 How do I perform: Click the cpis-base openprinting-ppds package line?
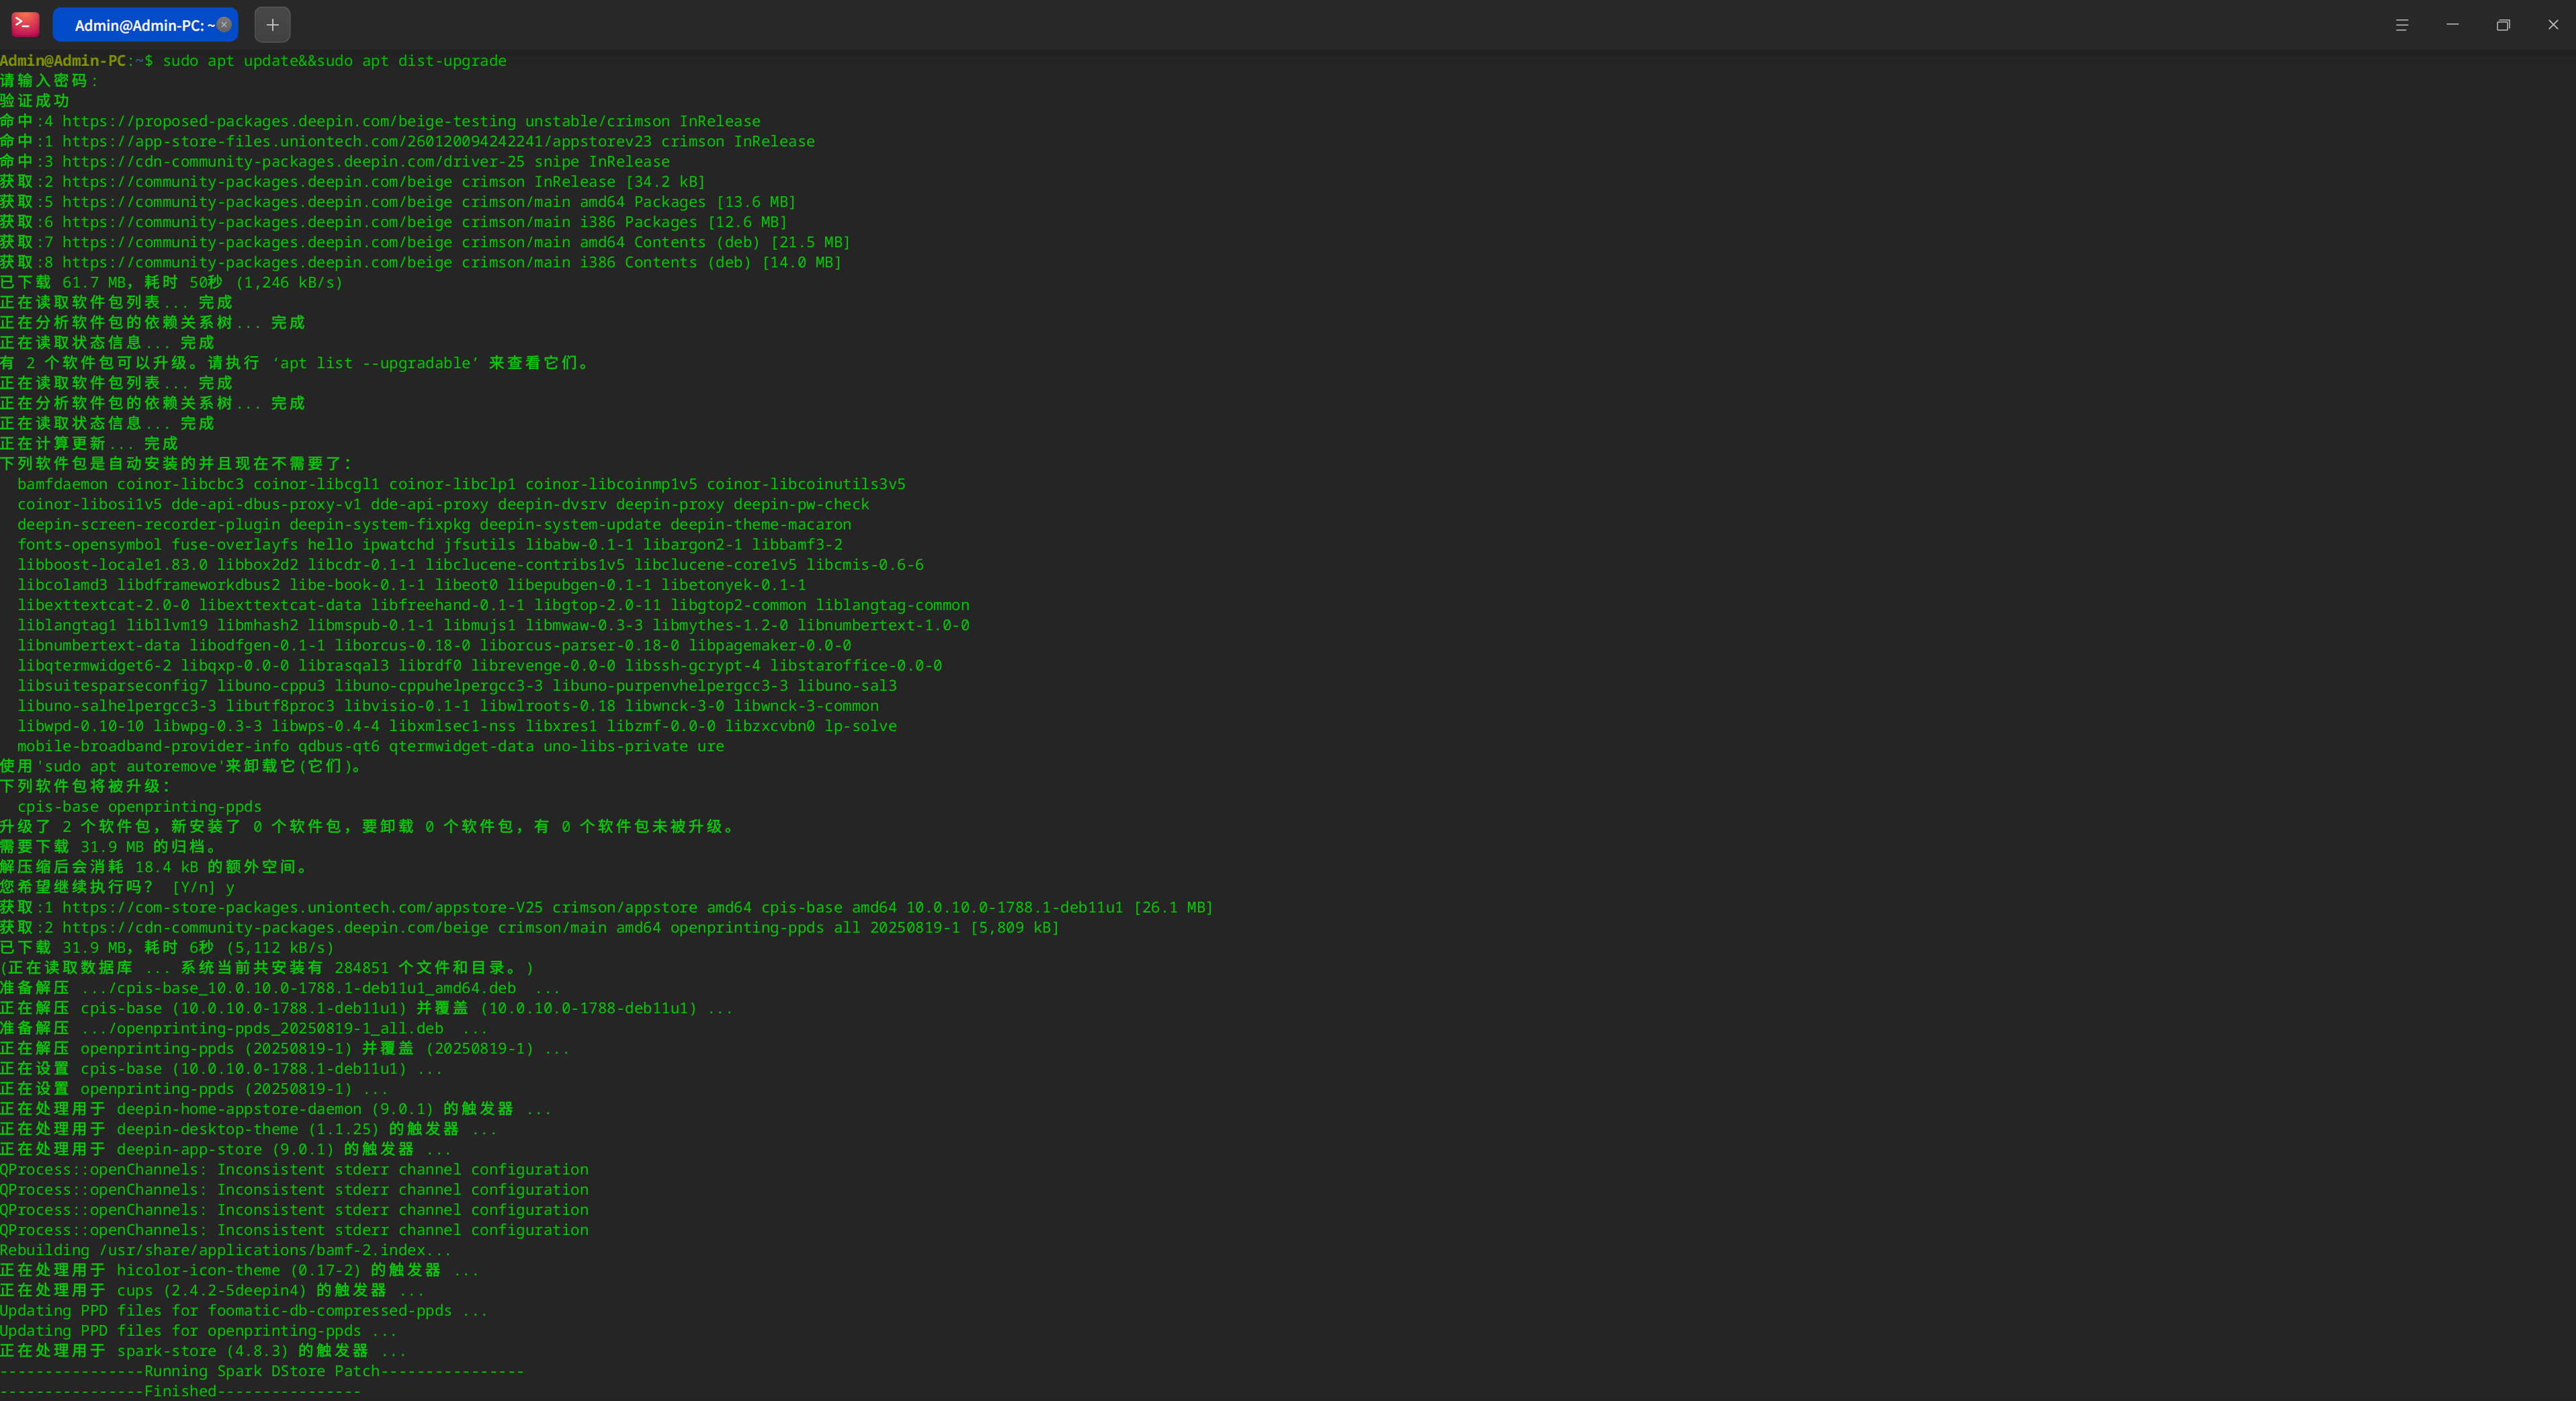tap(139, 806)
